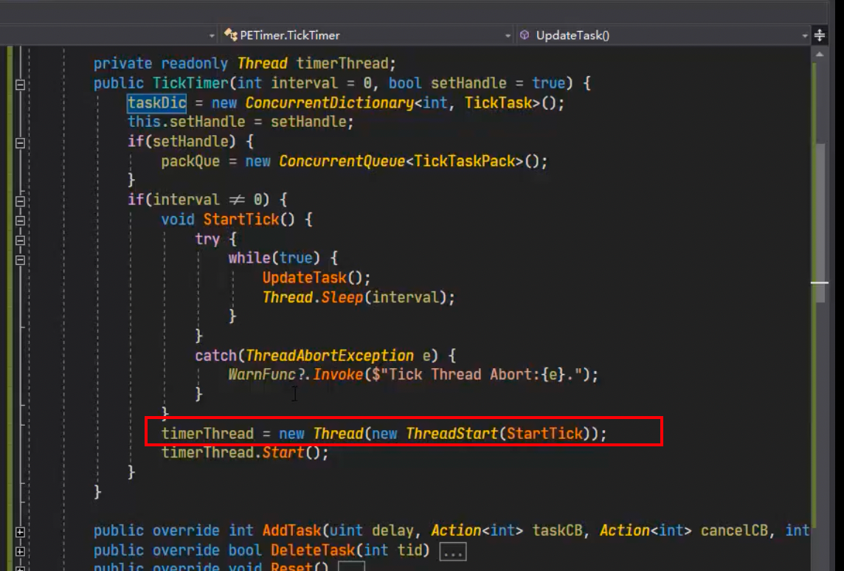
Task: Click the scrollbar up arrow
Action: tap(820, 55)
